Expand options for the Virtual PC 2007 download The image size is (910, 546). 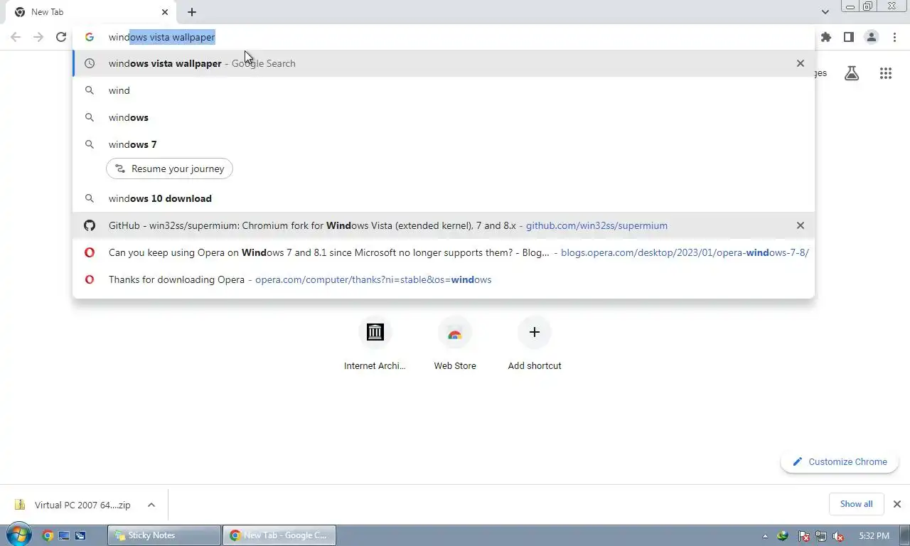point(151,505)
